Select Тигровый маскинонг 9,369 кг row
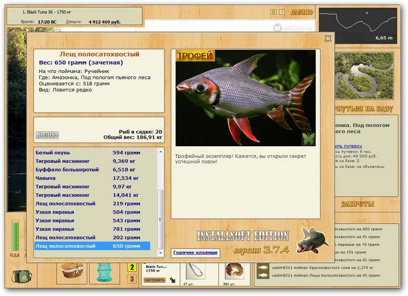The width and height of the screenshot is (408, 296). (92, 161)
